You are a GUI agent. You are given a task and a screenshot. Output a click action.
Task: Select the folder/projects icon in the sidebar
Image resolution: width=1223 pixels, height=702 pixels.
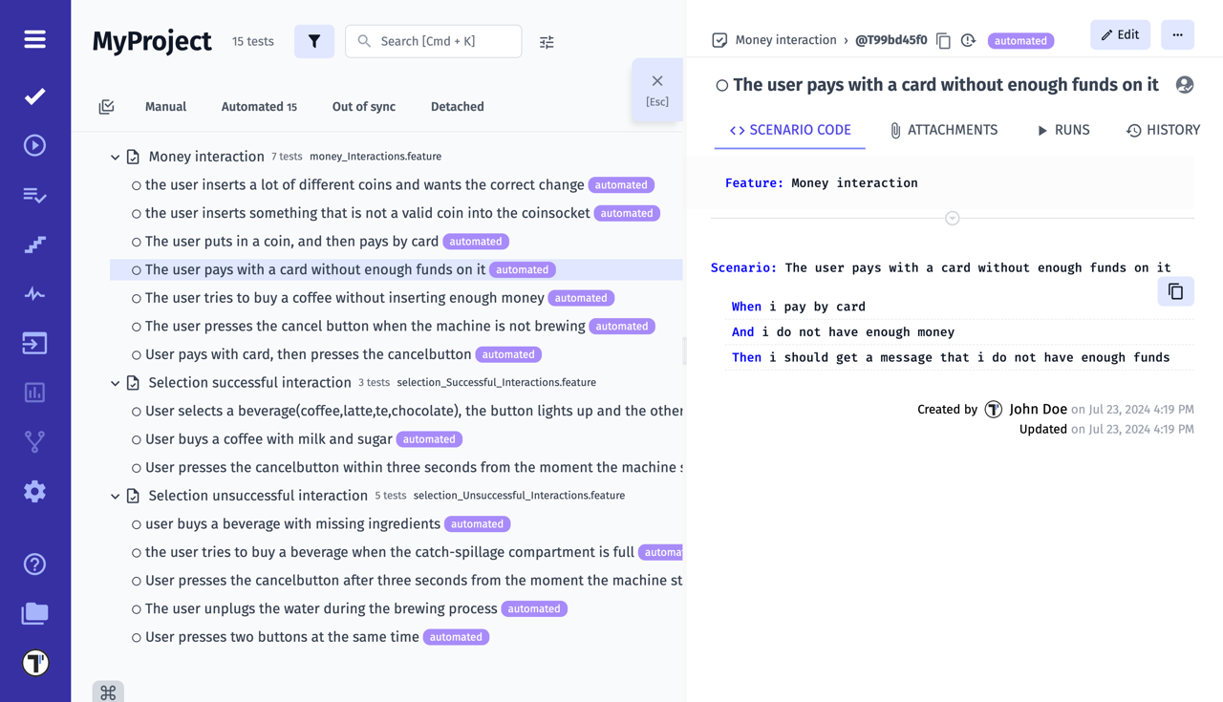click(x=34, y=613)
